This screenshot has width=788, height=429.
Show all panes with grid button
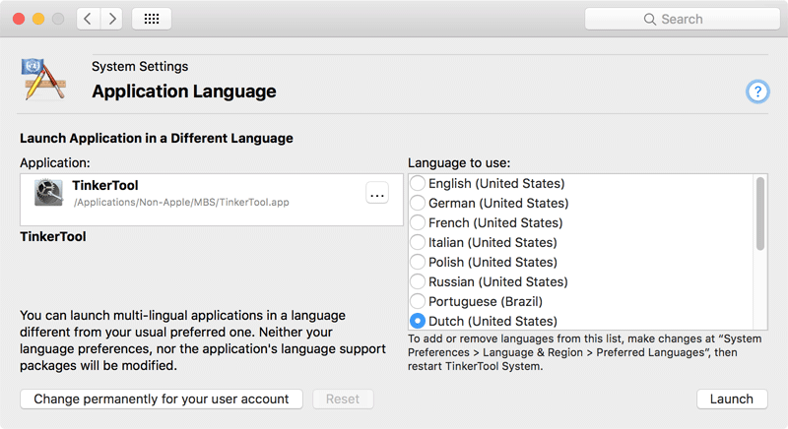tap(152, 19)
